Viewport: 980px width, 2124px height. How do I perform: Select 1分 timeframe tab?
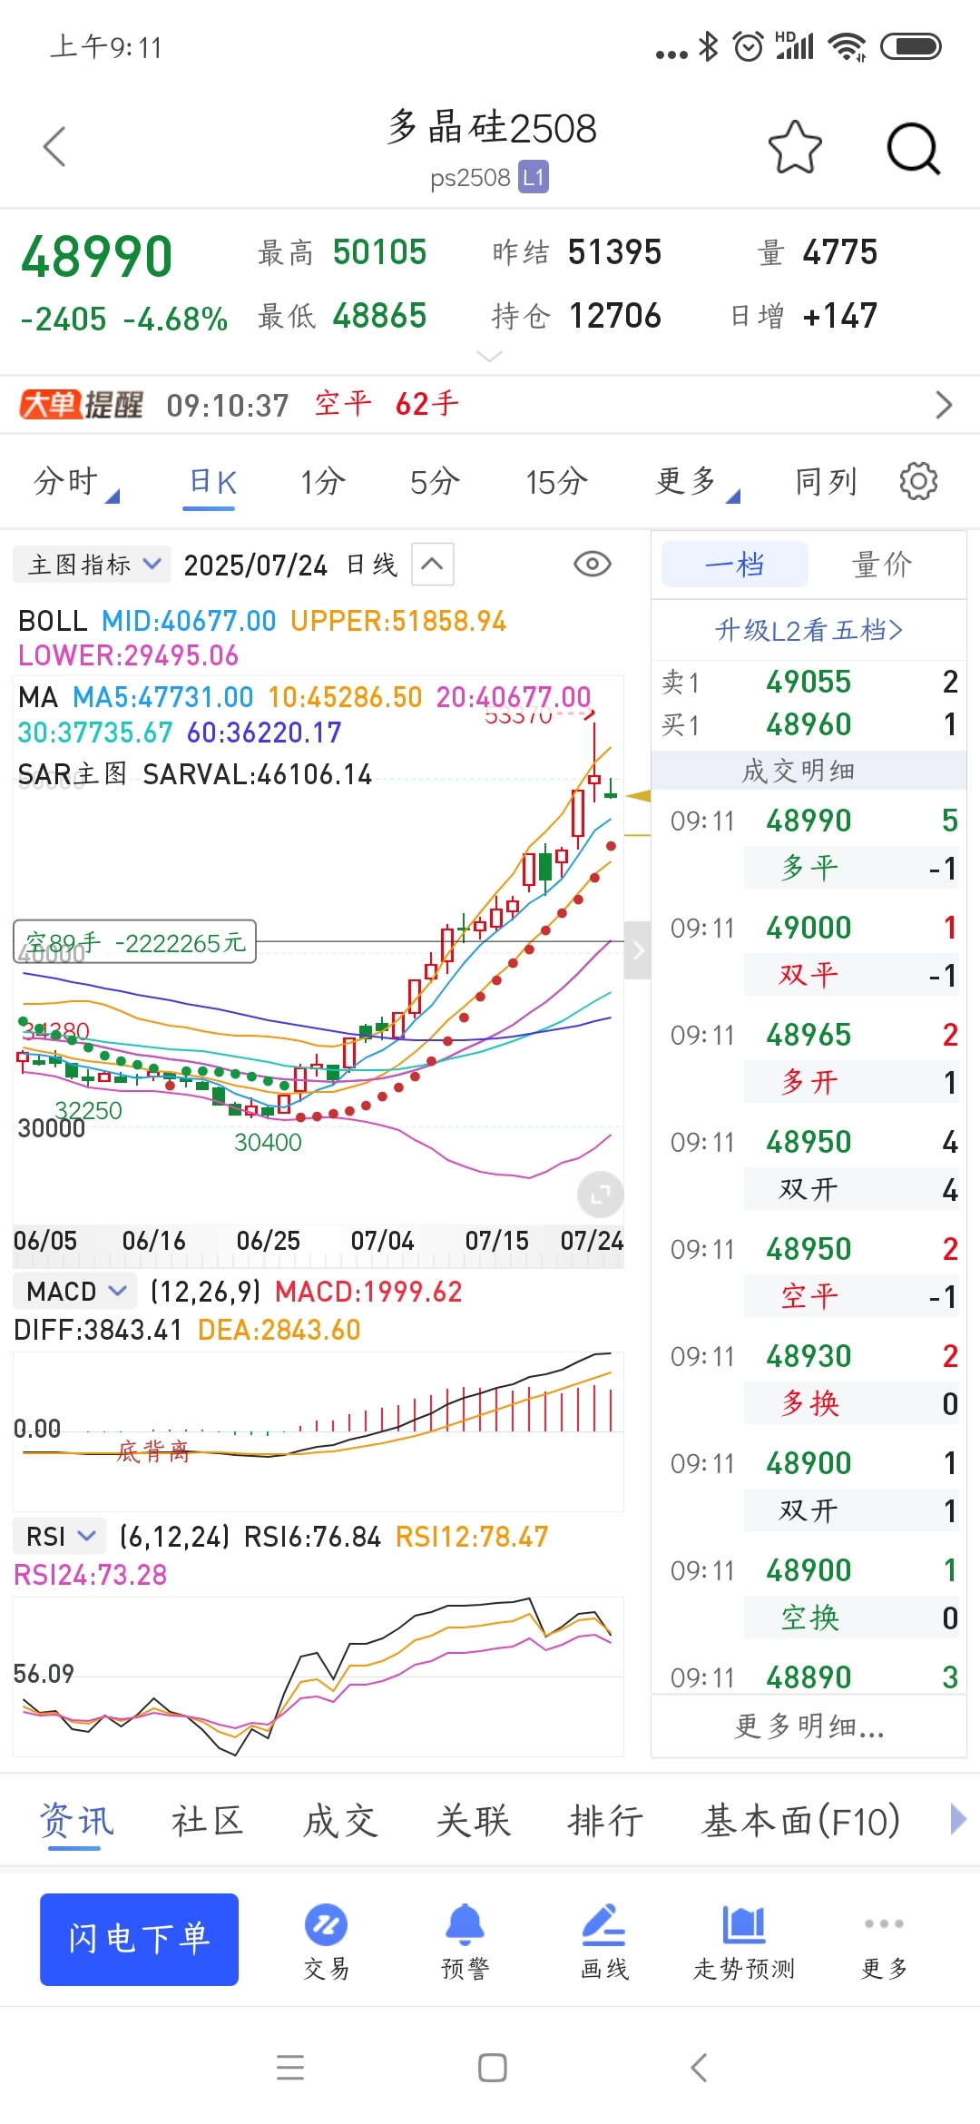click(322, 481)
